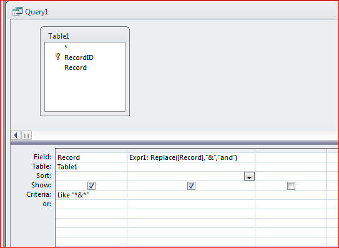339x248 pixels.
Task: Click the scroll left arrow button
Action: [16, 136]
